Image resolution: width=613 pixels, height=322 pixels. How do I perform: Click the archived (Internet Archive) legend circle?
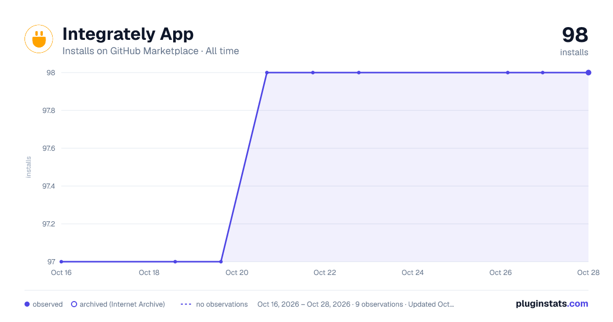point(74,304)
